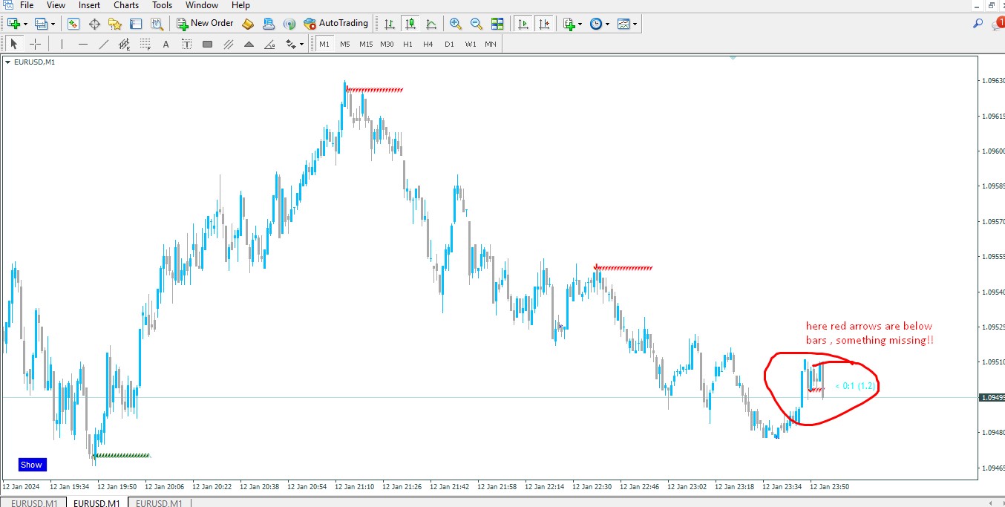Select the H4 timeframe

click(x=428, y=45)
